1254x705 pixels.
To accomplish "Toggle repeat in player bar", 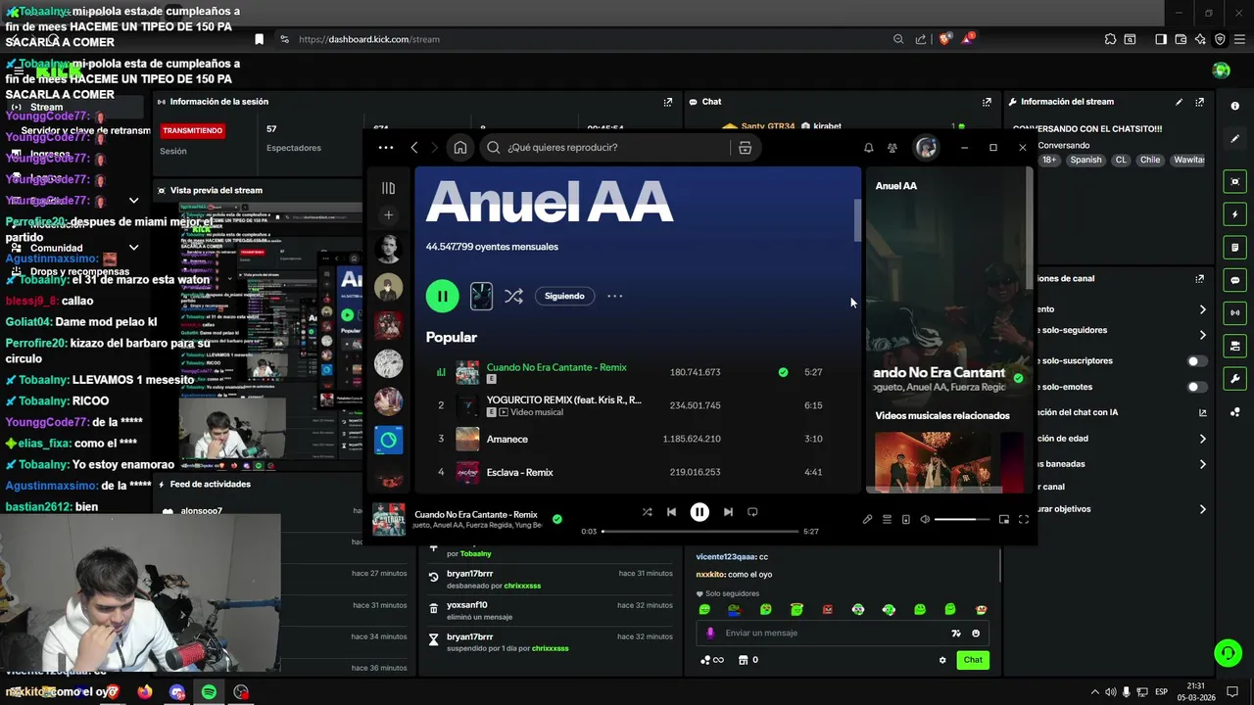I will point(752,511).
